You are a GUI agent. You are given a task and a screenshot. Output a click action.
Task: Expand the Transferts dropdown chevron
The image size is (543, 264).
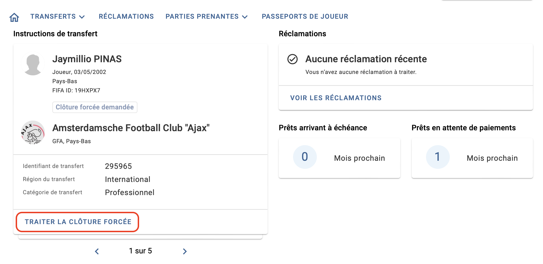[x=82, y=17]
